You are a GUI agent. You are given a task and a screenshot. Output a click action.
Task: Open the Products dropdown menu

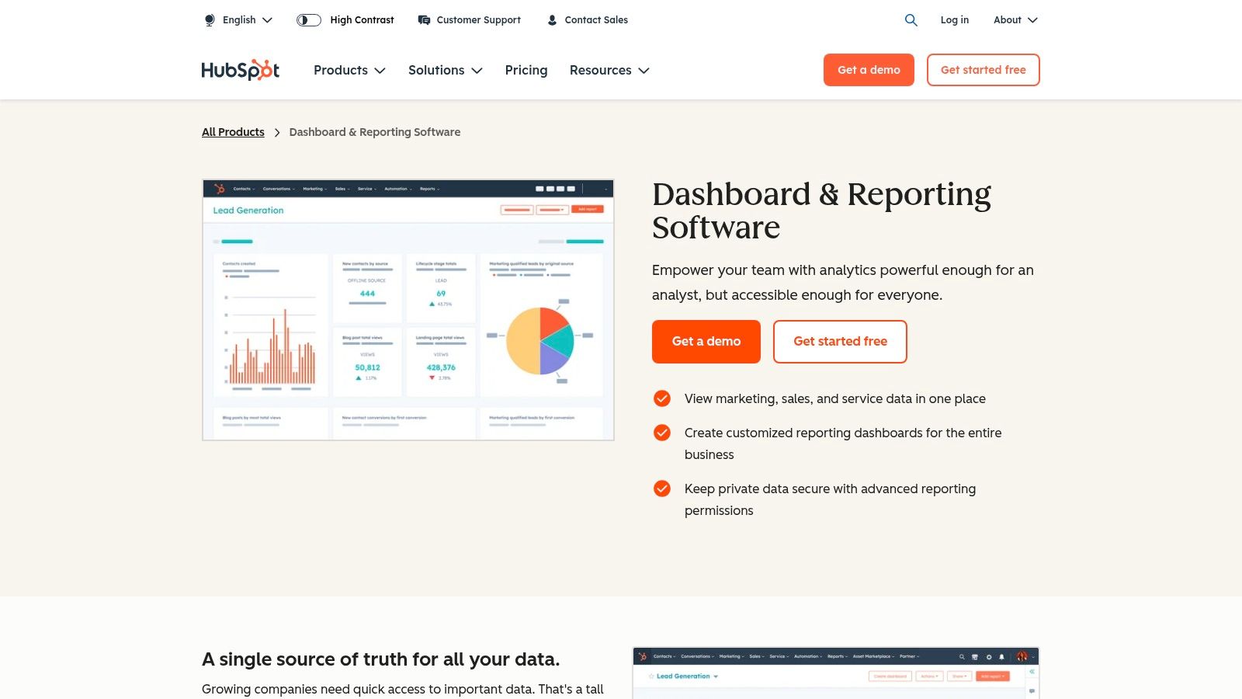point(349,70)
